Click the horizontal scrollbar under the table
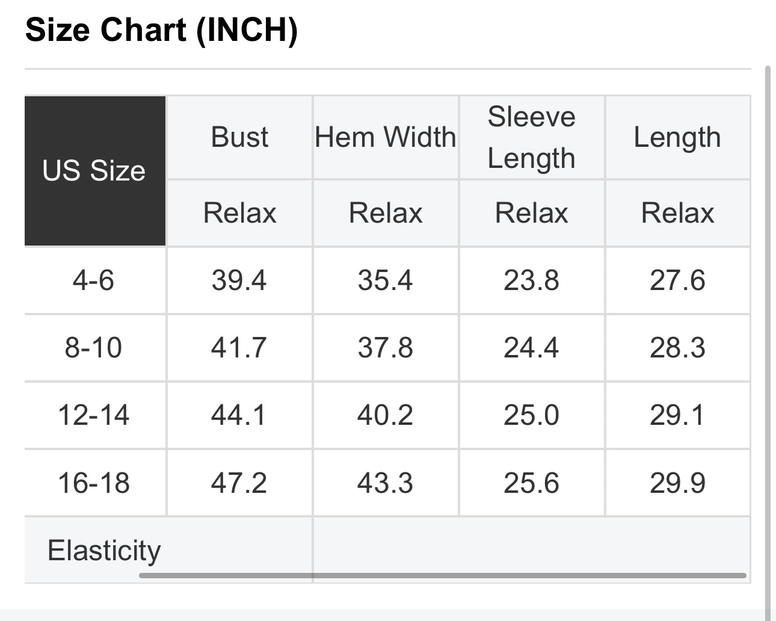 point(443,576)
